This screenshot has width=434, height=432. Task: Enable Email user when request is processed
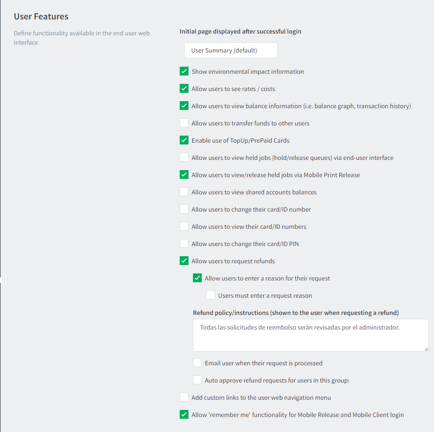(x=197, y=363)
